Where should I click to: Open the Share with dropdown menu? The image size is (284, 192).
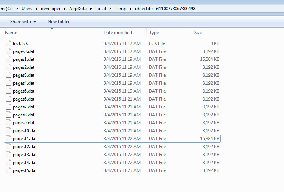[23, 21]
